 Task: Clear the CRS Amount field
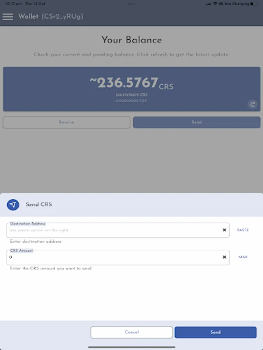(x=224, y=257)
